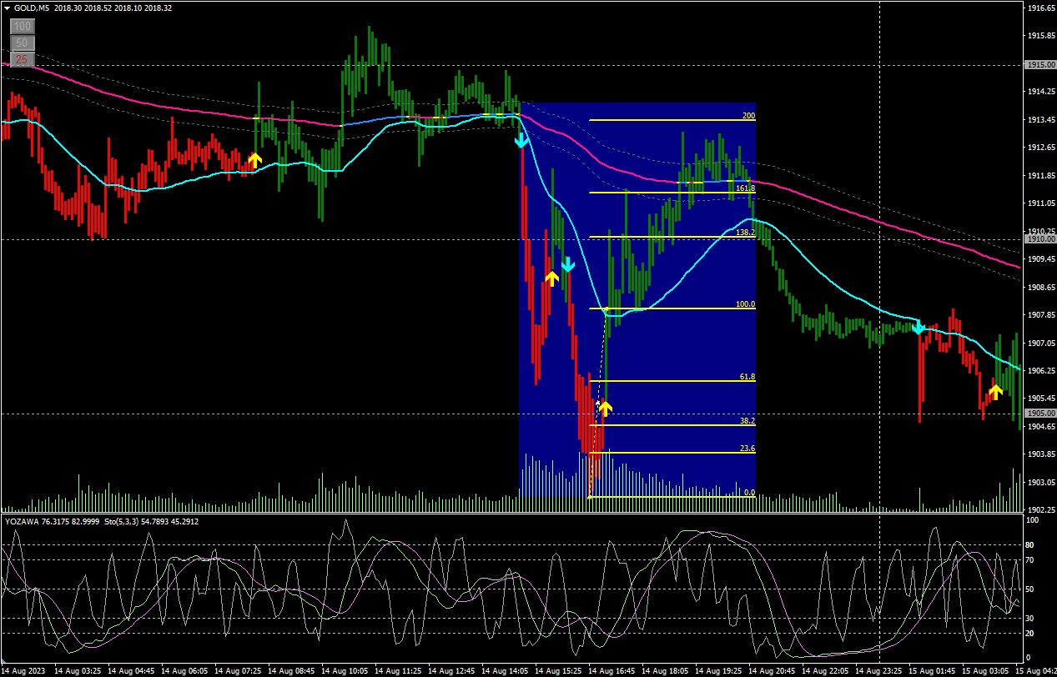Viewport: 1057px width, 677px height.
Task: Select the Fibonacci 161.8 level label
Action: [746, 188]
